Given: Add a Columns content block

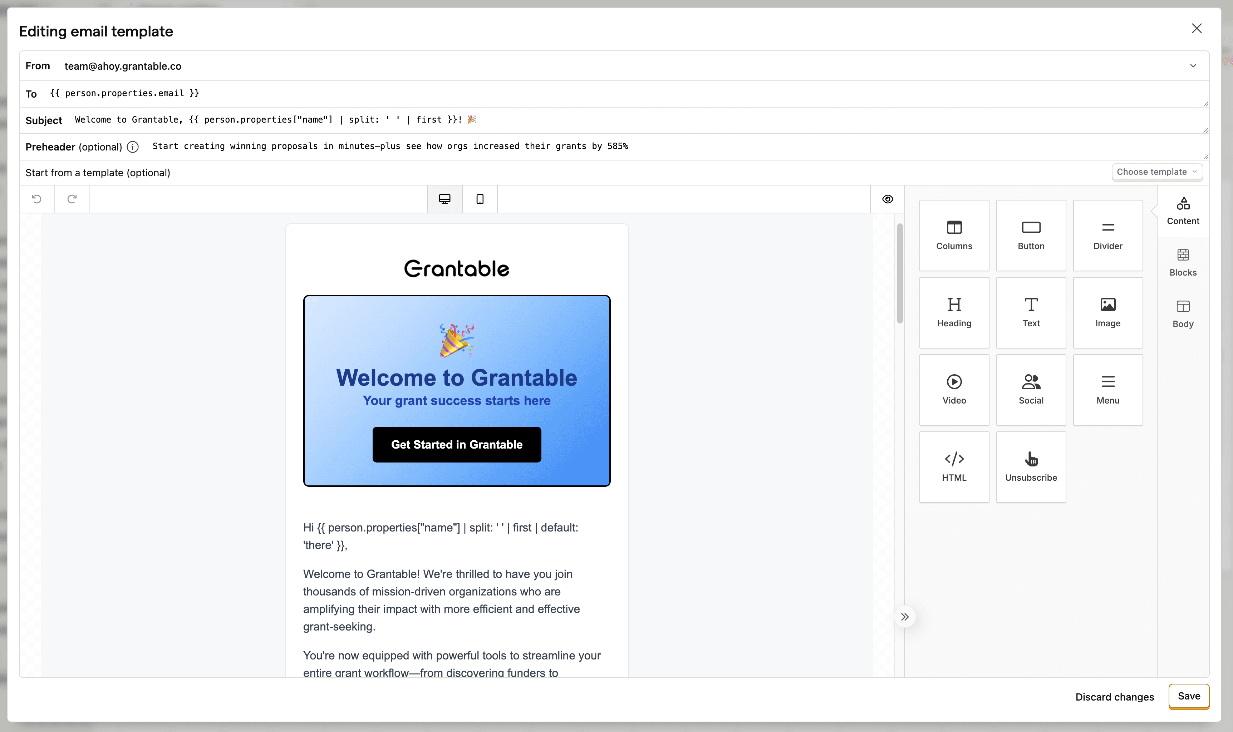Looking at the screenshot, I should click(x=954, y=235).
